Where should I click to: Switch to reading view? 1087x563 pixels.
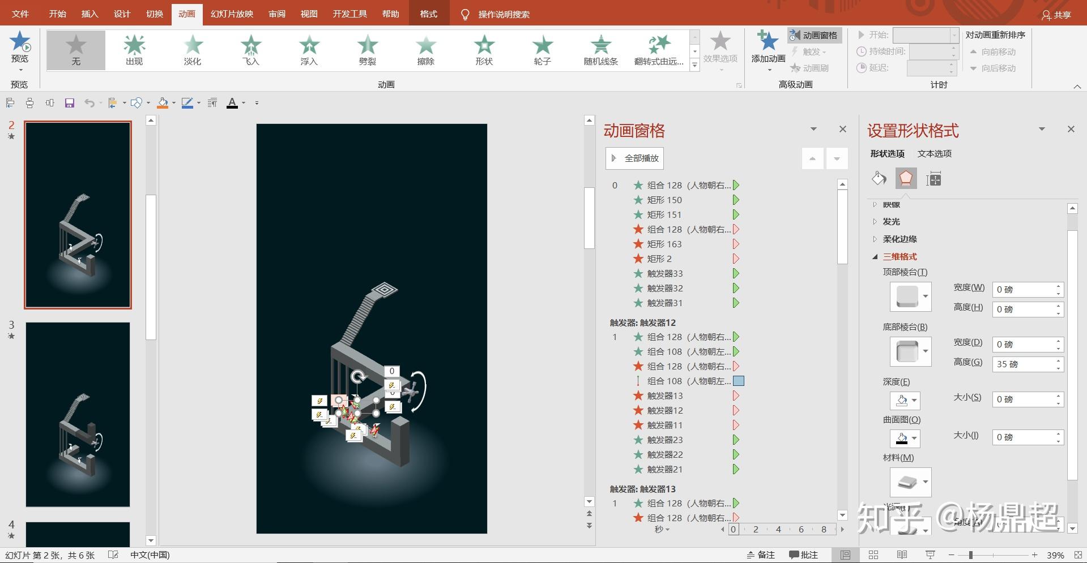pyautogui.click(x=902, y=555)
